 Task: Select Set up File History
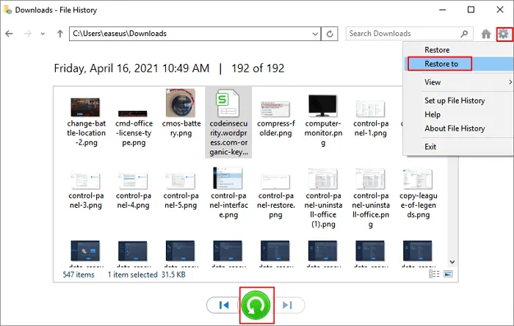point(455,101)
